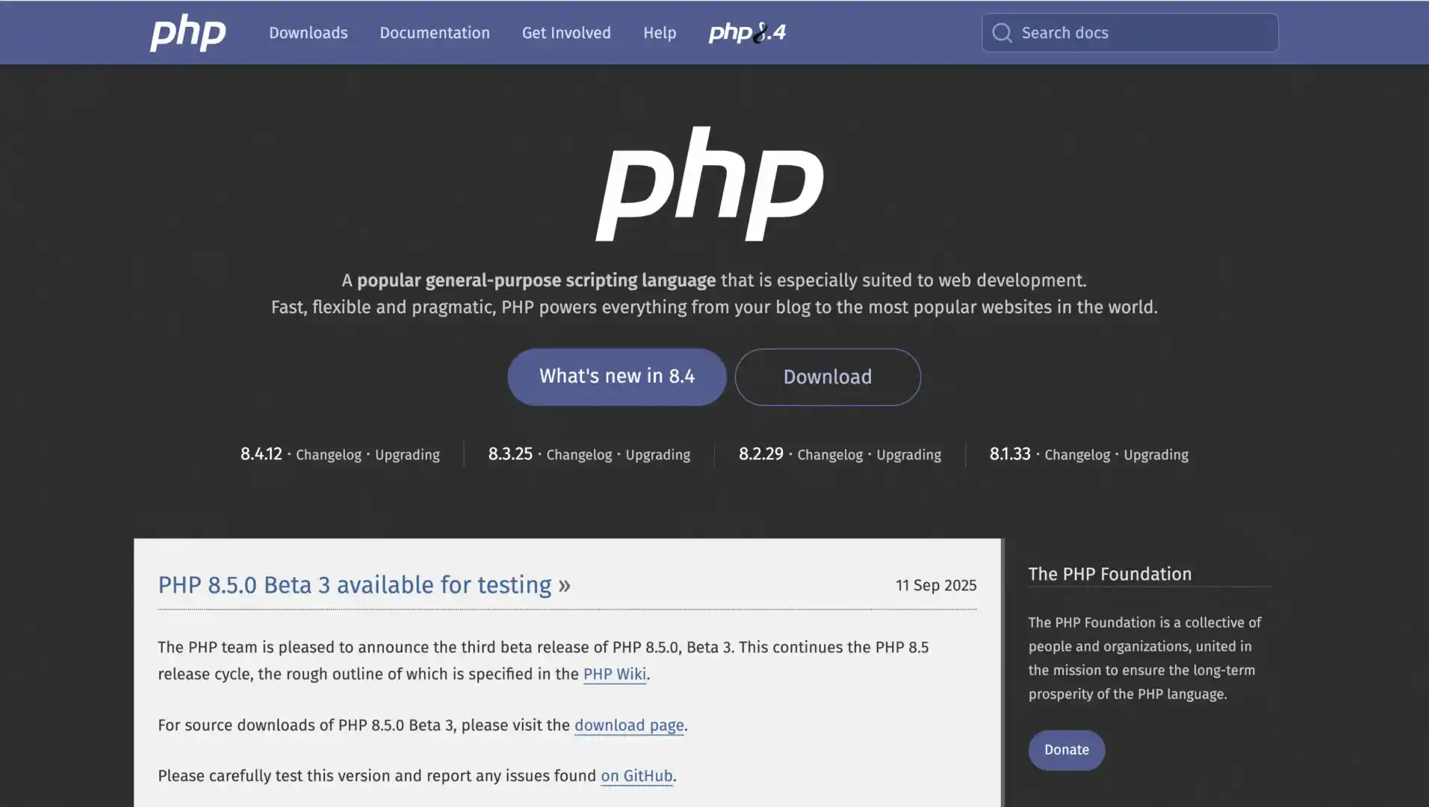Click the PHP logo in the navbar
The image size is (1429, 807).
coord(187,33)
